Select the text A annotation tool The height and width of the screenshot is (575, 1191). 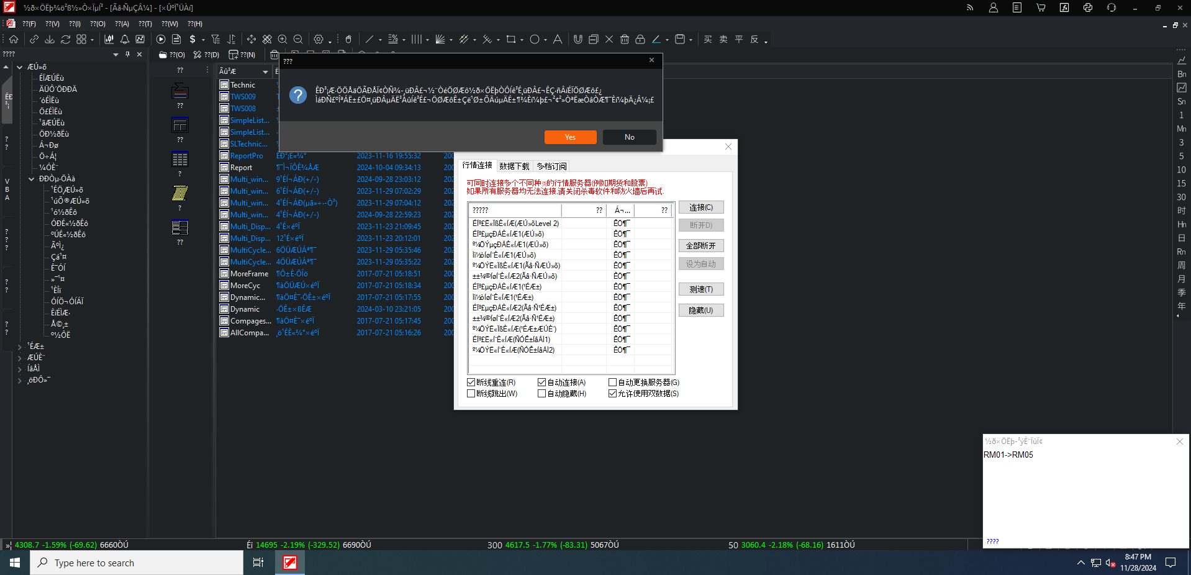point(558,39)
